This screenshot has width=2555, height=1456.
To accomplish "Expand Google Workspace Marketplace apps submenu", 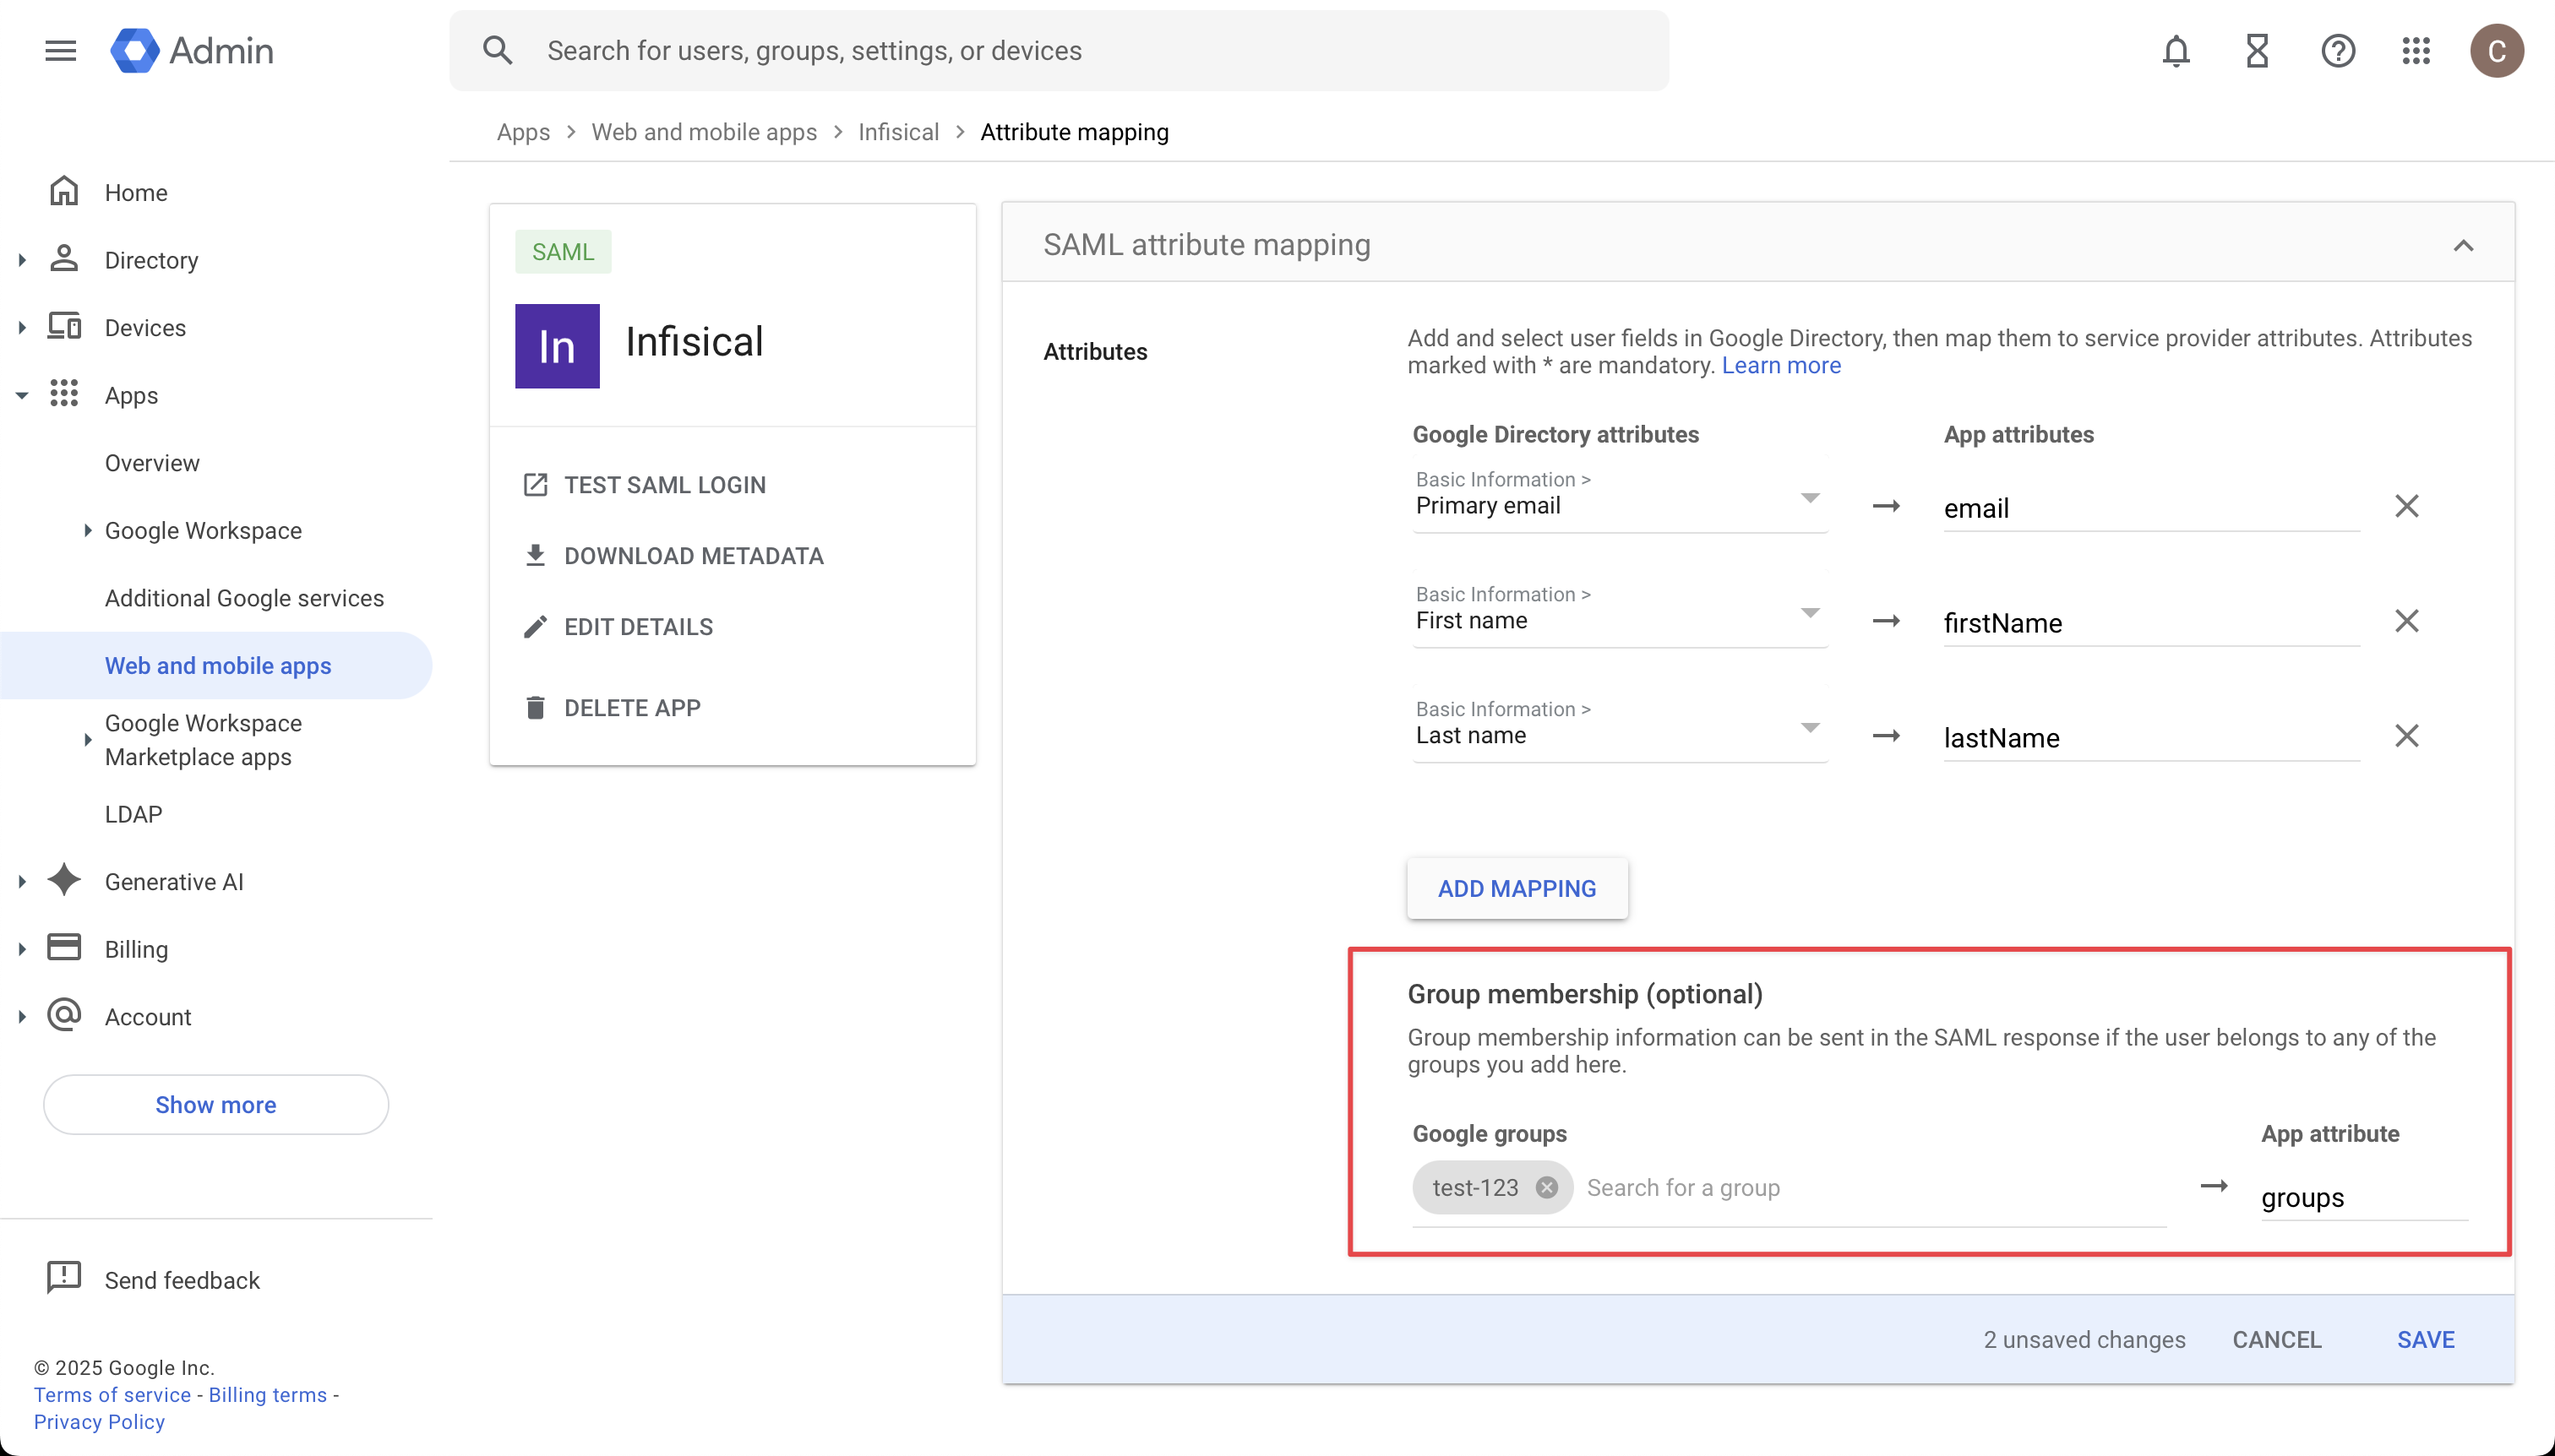I will click(x=88, y=740).
